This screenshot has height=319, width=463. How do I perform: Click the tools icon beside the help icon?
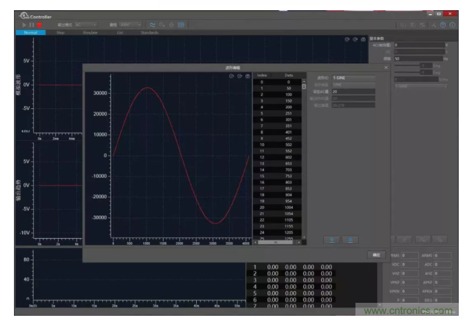pos(433,25)
